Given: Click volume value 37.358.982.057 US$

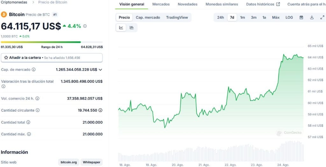Looking at the screenshot, I should click(85, 99).
